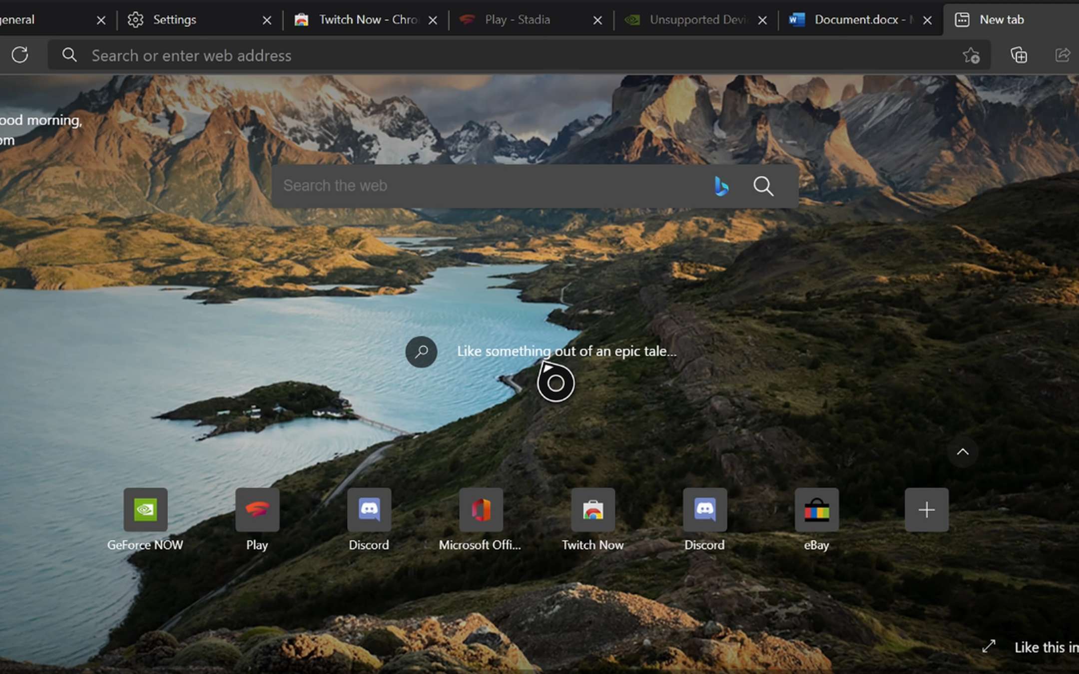This screenshot has height=674, width=1079.
Task: Add a new quick link site
Action: [927, 510]
